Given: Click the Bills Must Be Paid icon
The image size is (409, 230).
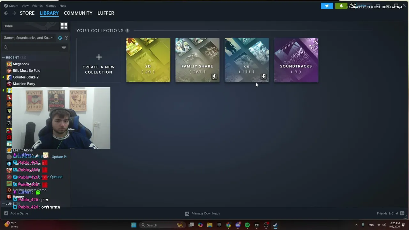Looking at the screenshot, I should 9,71.
